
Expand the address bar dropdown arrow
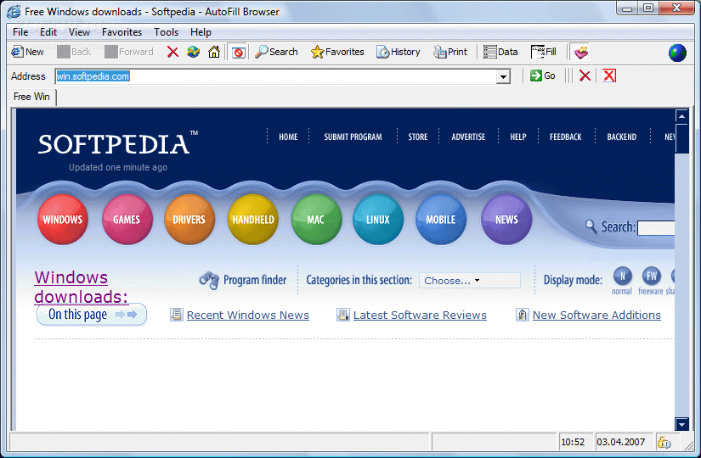(x=503, y=77)
